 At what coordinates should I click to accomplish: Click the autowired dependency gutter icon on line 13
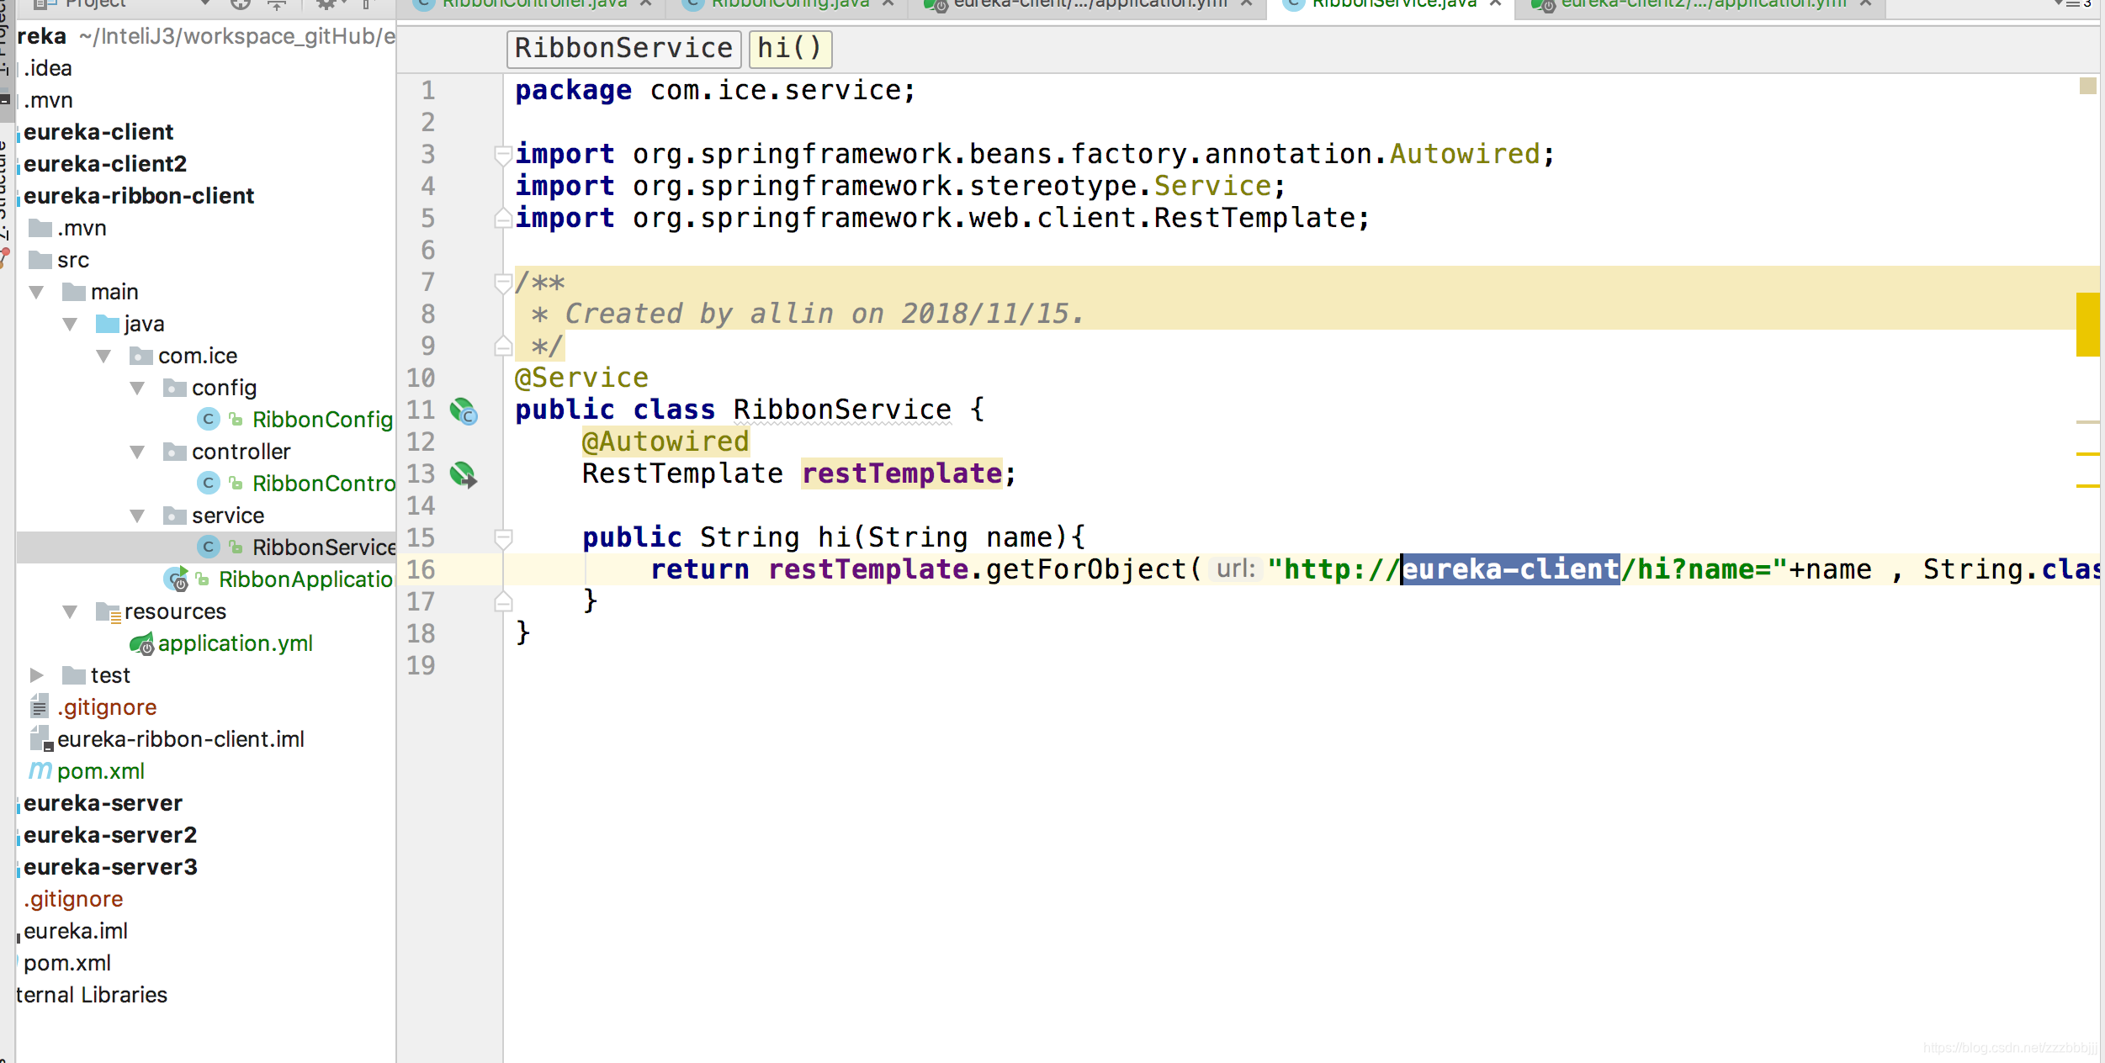(x=464, y=475)
